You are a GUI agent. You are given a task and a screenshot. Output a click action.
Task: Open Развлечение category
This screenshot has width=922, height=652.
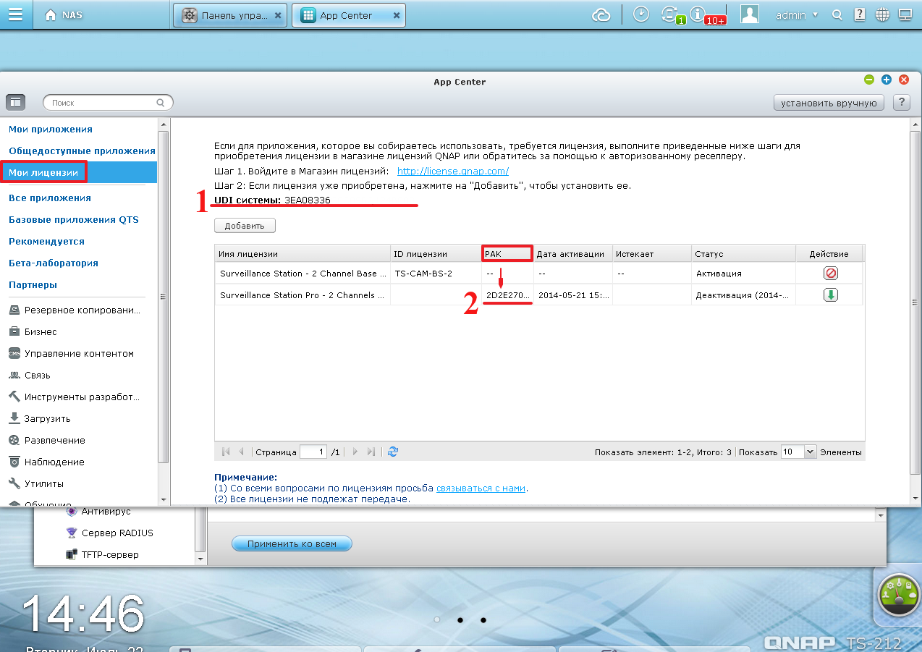pyautogui.click(x=47, y=440)
